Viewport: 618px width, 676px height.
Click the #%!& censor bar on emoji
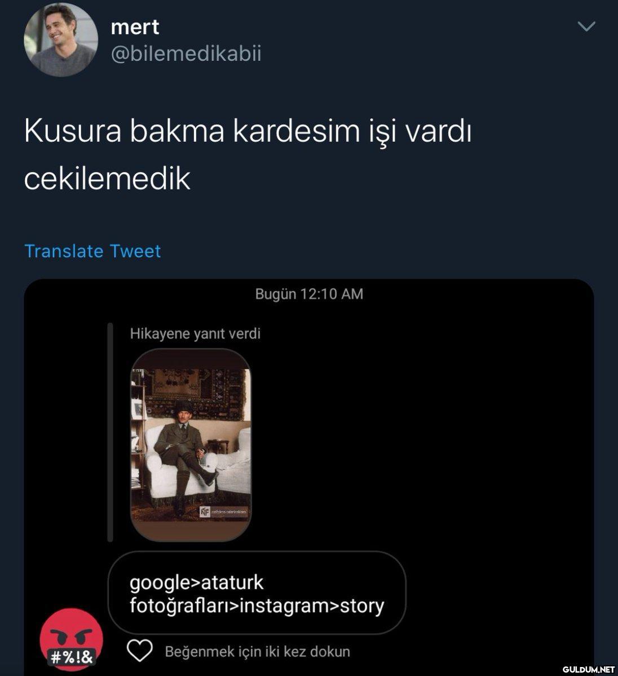tap(72, 656)
